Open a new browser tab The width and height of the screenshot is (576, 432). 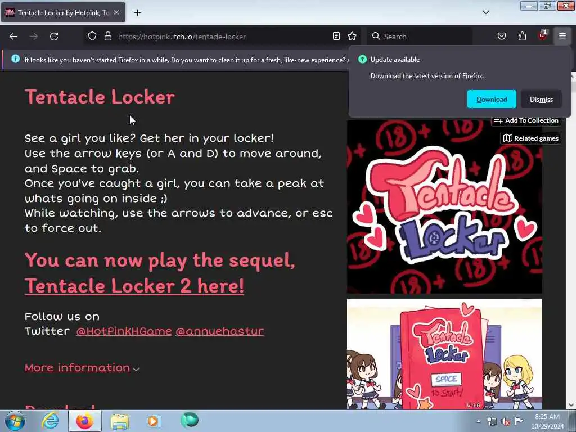pyautogui.click(x=137, y=13)
